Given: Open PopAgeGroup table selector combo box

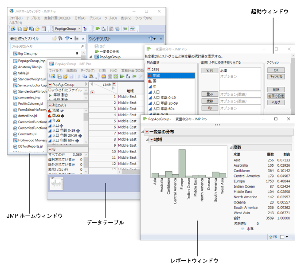Looking at the screenshot, I should click(x=67, y=29).
